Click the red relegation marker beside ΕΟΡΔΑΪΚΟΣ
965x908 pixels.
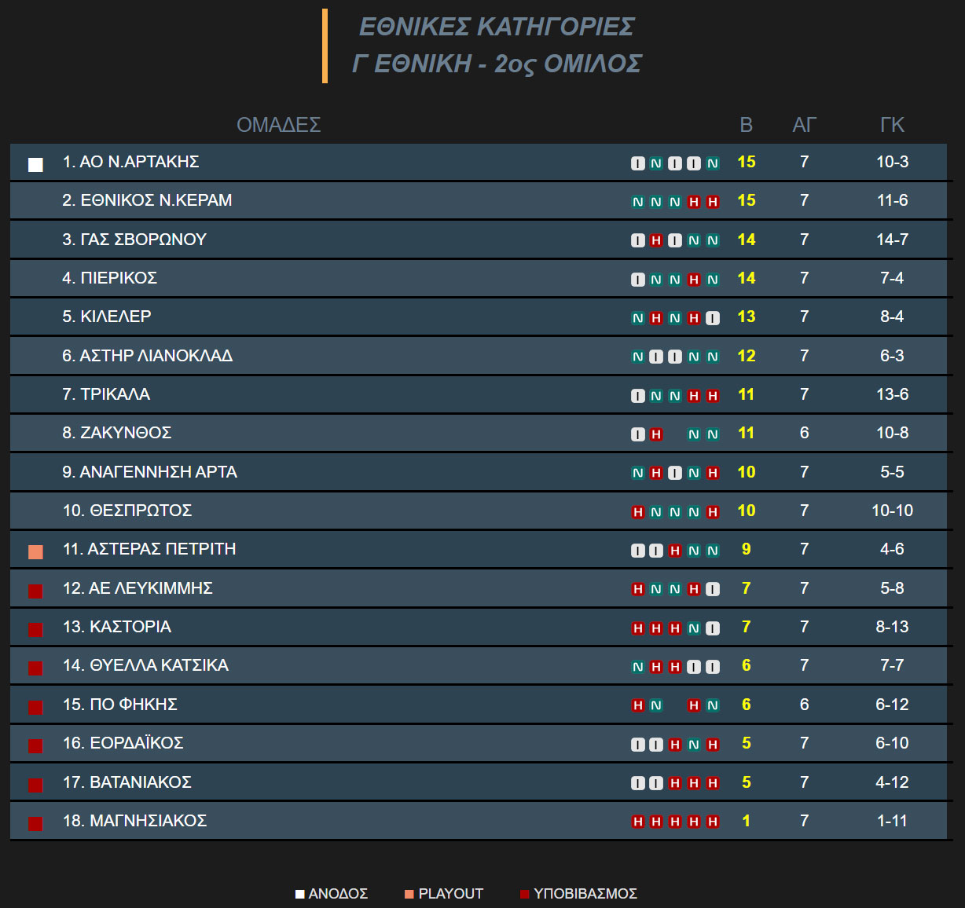click(35, 746)
